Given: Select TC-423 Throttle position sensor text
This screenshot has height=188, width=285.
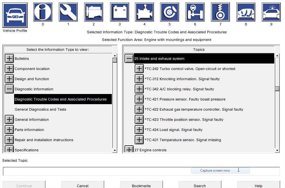Looking at the screenshot, I should click(184, 119).
